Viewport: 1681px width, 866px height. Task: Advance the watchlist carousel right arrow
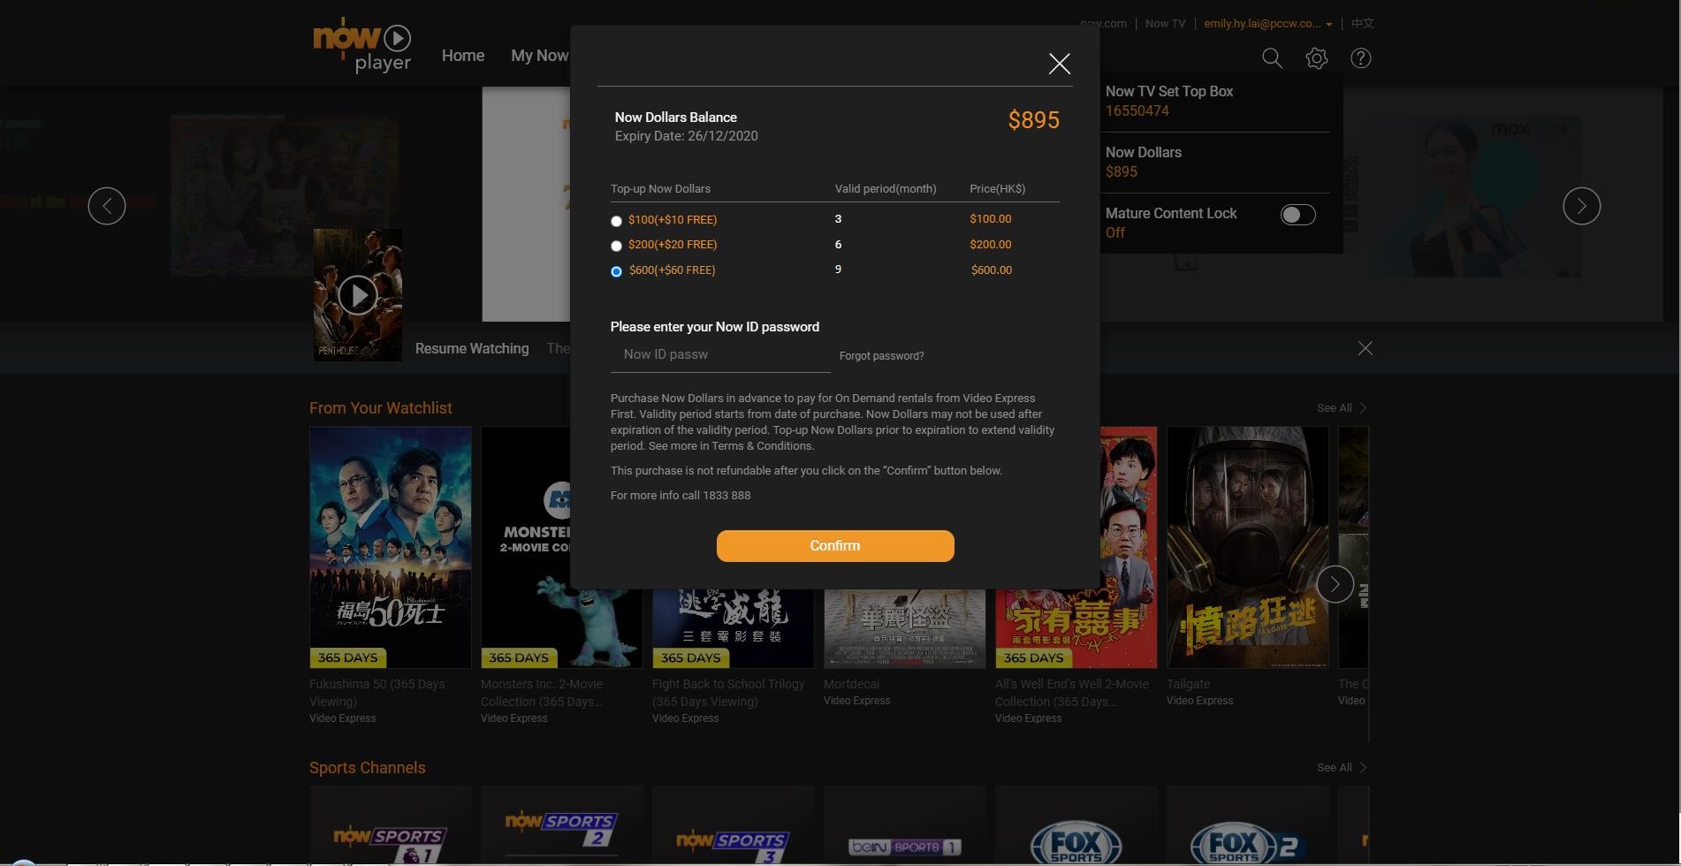[x=1335, y=584]
